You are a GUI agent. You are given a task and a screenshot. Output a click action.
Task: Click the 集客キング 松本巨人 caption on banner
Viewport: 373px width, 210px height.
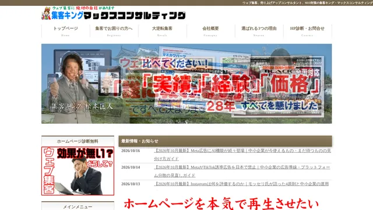pos(82,107)
